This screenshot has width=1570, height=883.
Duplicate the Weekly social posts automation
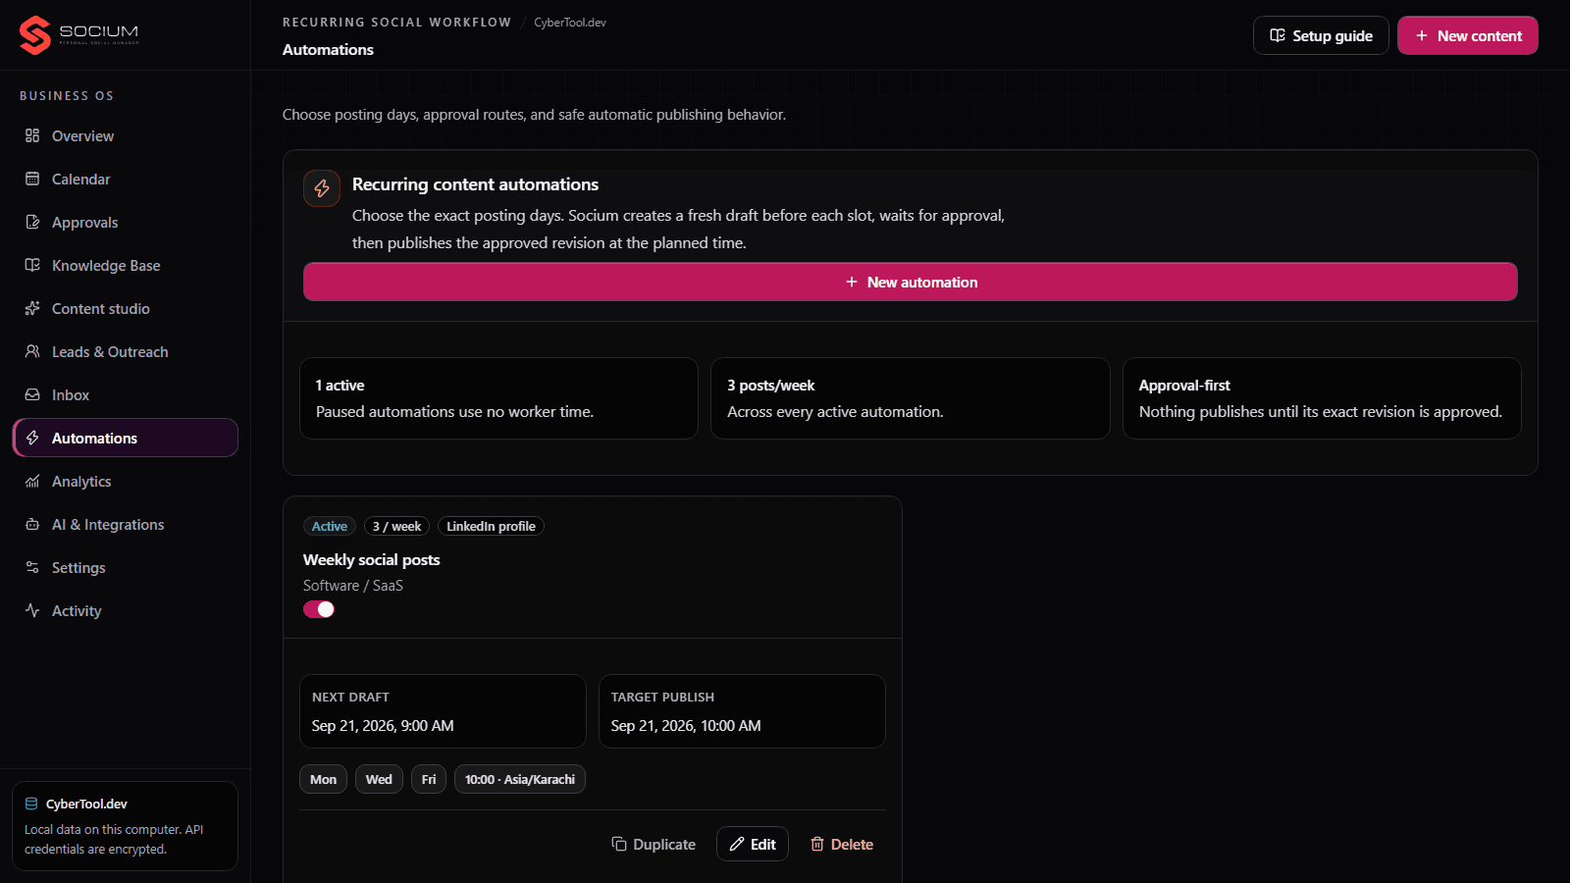654,844
